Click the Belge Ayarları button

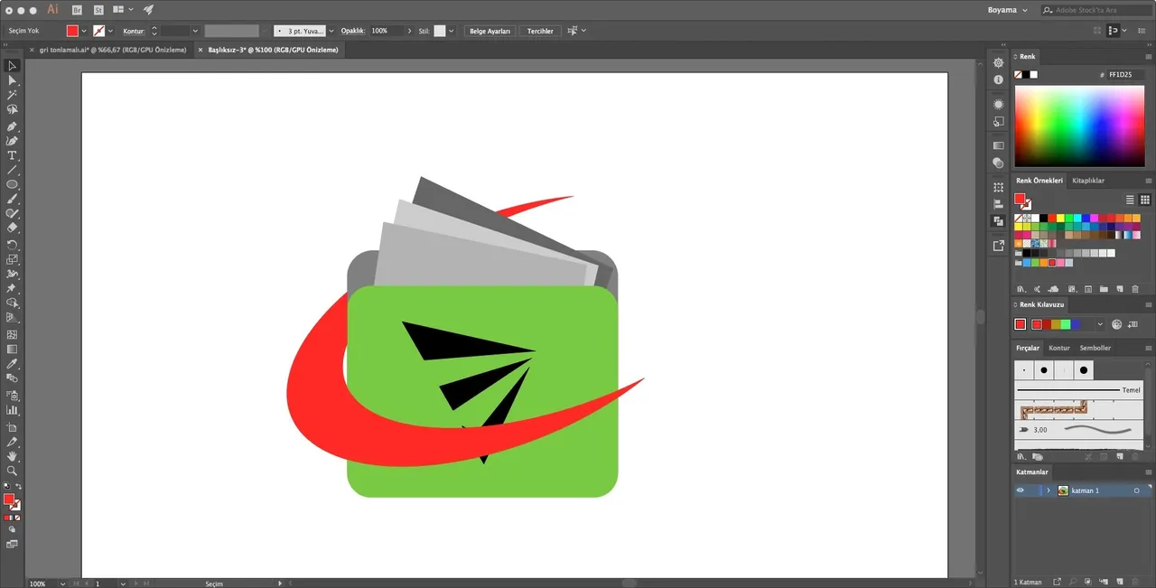point(490,31)
